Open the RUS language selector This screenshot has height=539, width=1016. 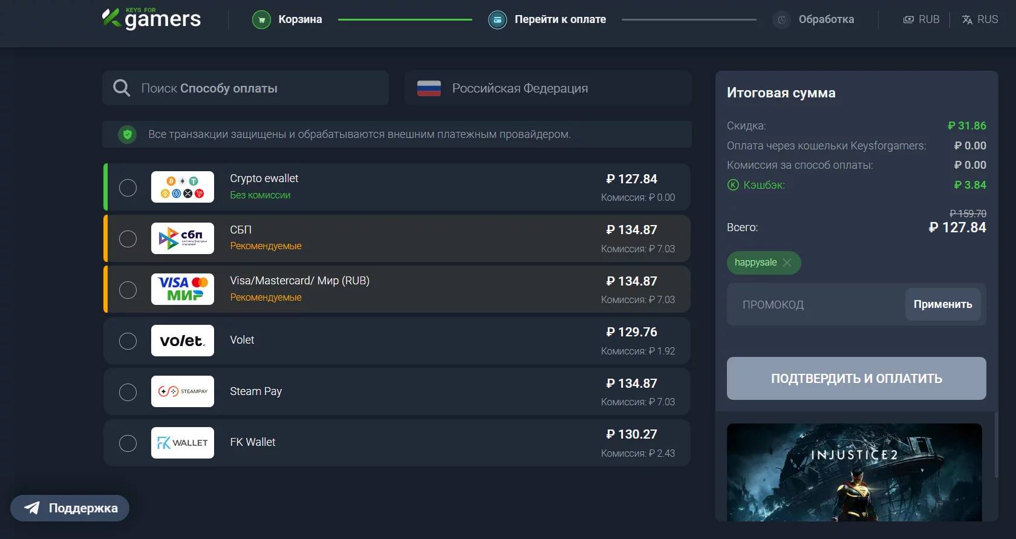(980, 20)
